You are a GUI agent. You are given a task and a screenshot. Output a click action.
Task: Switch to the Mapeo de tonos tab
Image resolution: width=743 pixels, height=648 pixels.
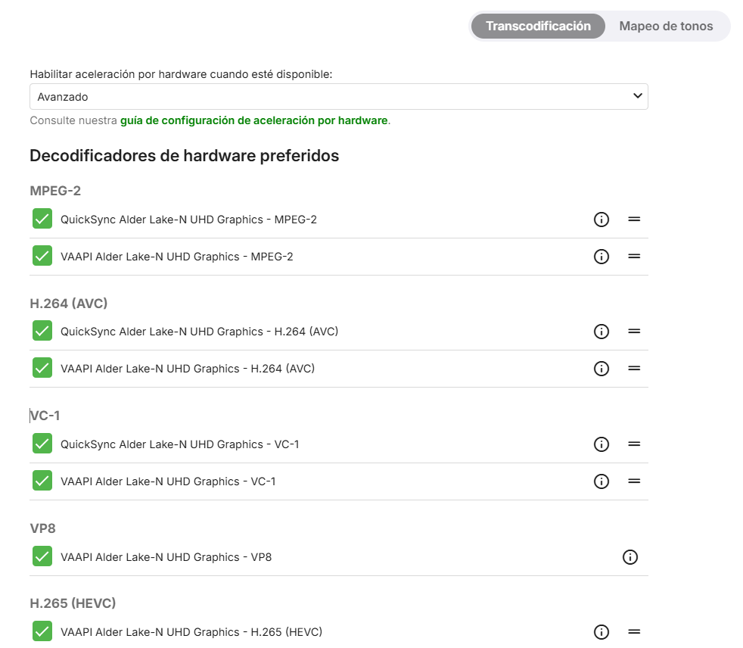tap(666, 26)
